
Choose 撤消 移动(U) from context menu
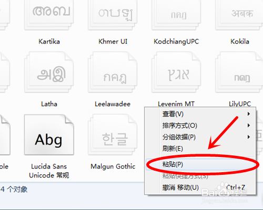[200, 187]
